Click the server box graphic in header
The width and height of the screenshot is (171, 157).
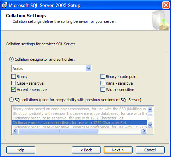click(x=160, y=20)
